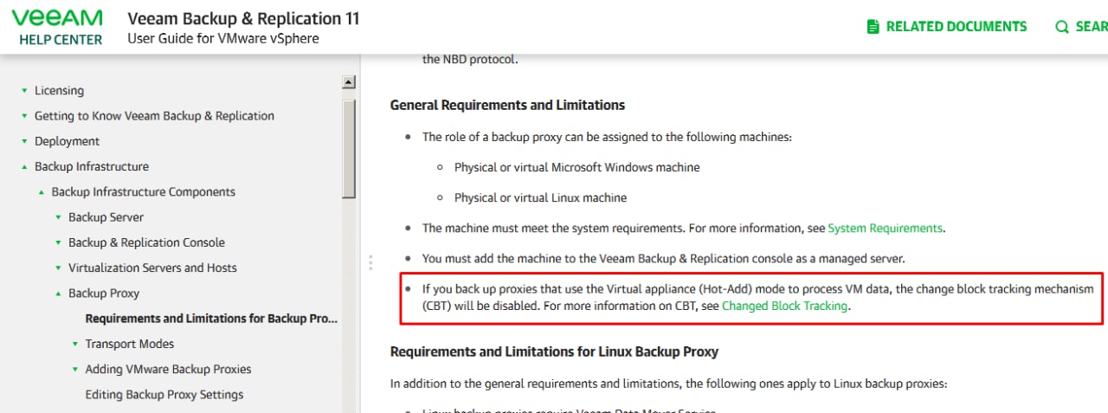The width and height of the screenshot is (1108, 413).
Task: Open Virtualization Servers and Hosts topic
Action: point(152,268)
